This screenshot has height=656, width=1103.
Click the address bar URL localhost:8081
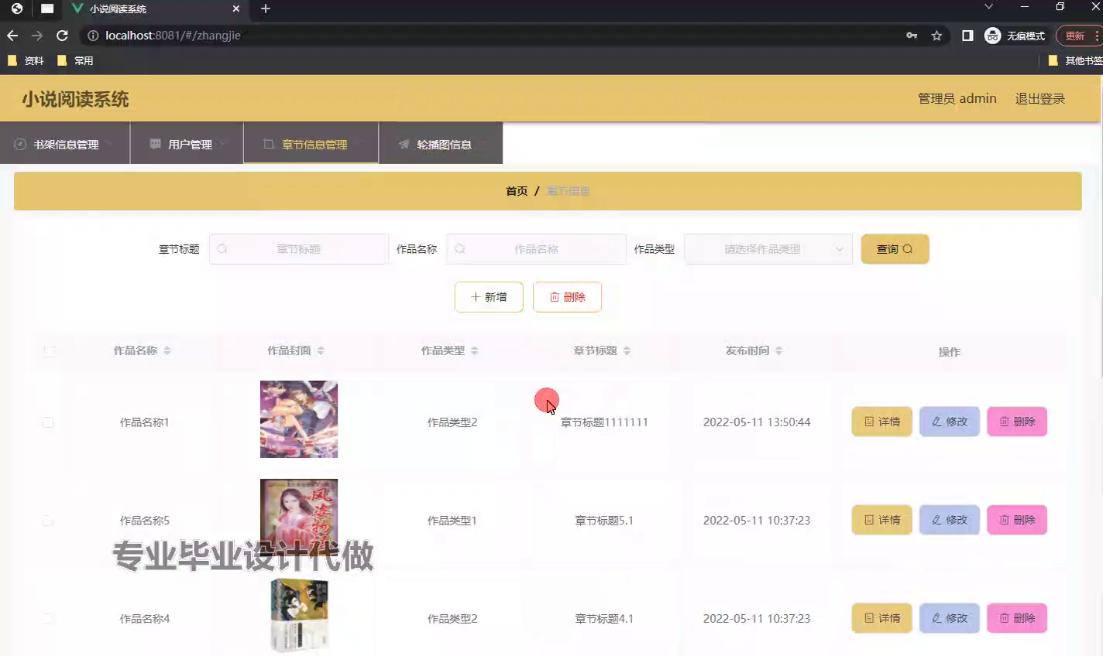(x=173, y=36)
